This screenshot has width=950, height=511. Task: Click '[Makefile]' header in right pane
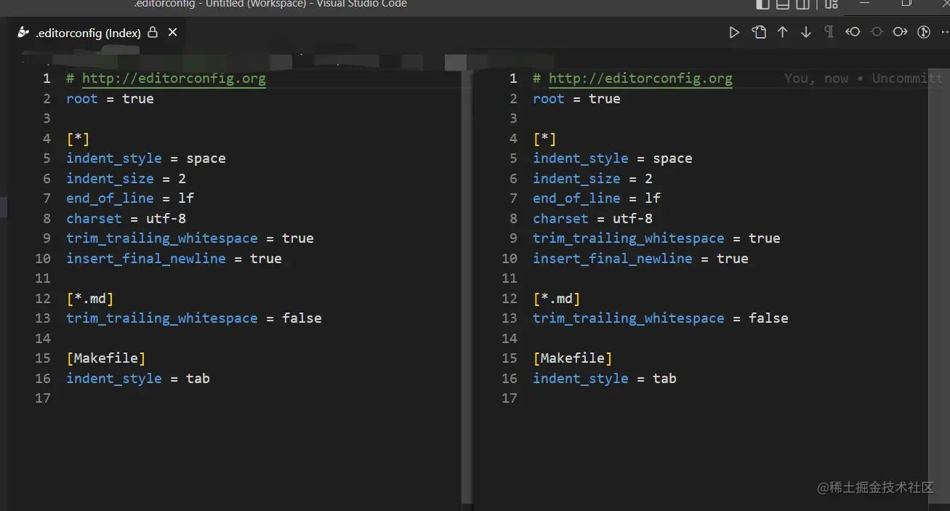coord(573,358)
